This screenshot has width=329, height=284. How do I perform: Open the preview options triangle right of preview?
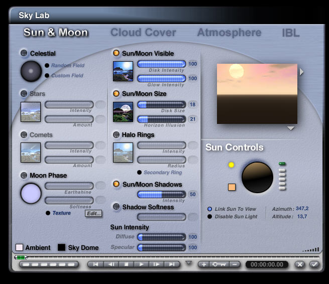301,72
